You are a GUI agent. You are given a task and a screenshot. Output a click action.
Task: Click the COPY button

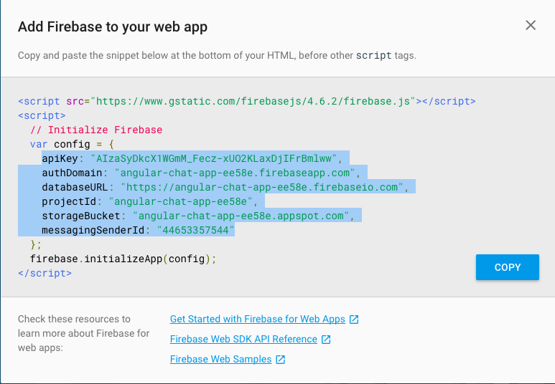[507, 267]
